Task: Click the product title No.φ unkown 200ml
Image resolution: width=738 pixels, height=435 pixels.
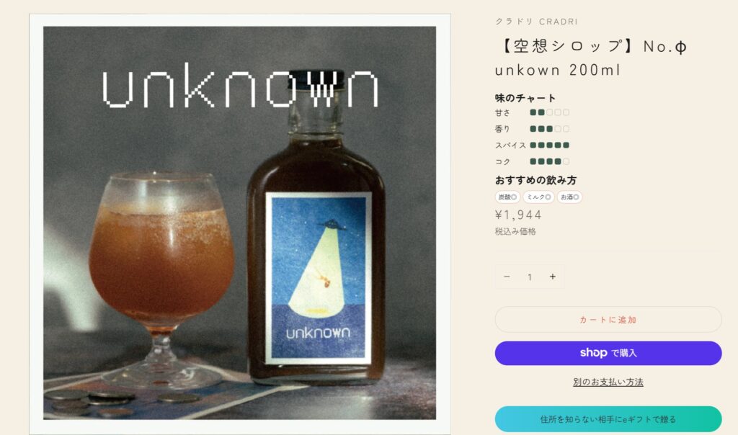Action: [592, 58]
